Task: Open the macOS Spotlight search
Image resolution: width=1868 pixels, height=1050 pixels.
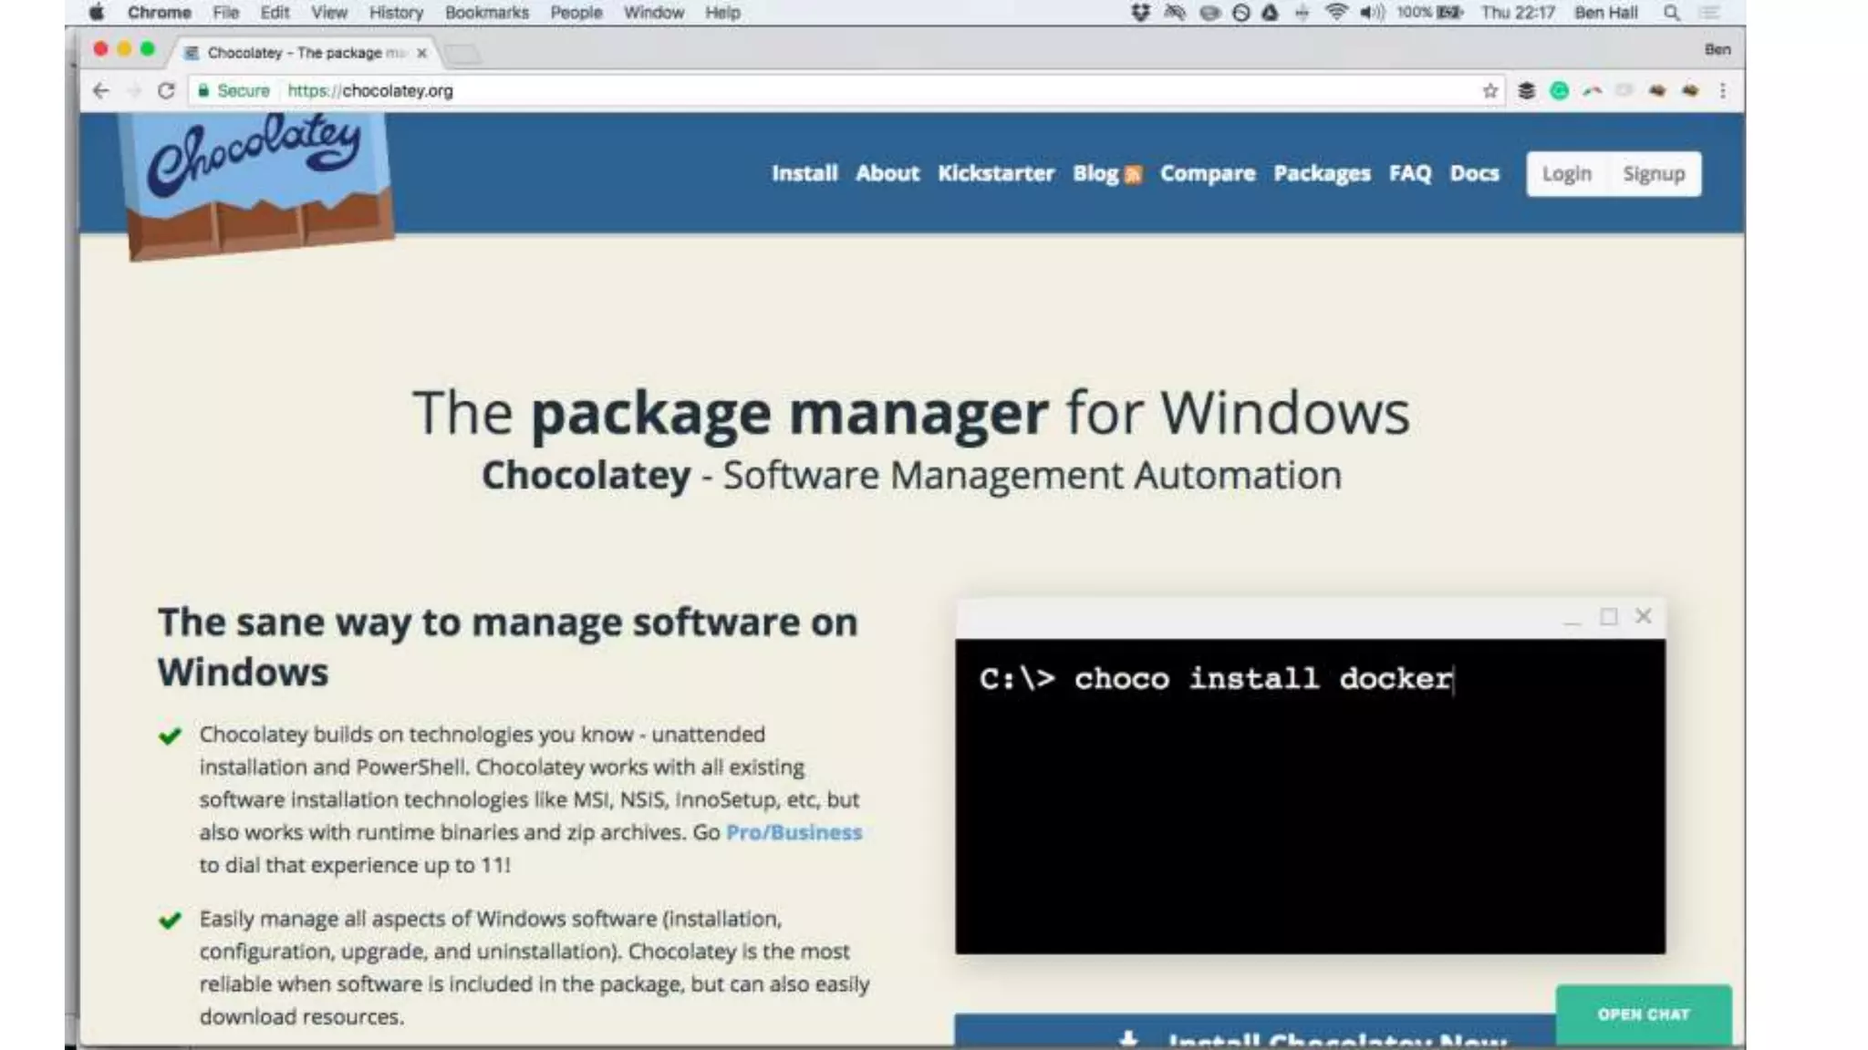Action: click(1671, 13)
